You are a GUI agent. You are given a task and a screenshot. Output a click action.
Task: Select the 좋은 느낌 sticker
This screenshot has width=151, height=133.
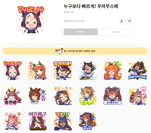pyautogui.click(x=63, y=96)
